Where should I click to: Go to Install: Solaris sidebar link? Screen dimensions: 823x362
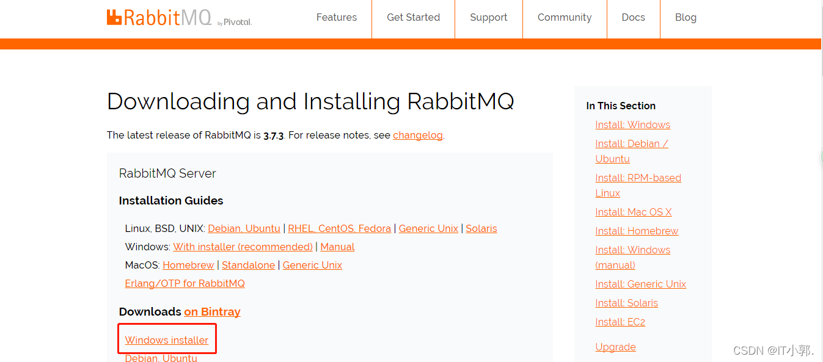[x=626, y=303]
